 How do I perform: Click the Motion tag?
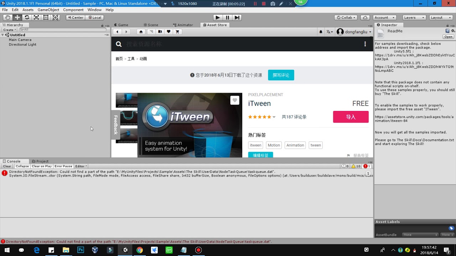click(x=274, y=145)
